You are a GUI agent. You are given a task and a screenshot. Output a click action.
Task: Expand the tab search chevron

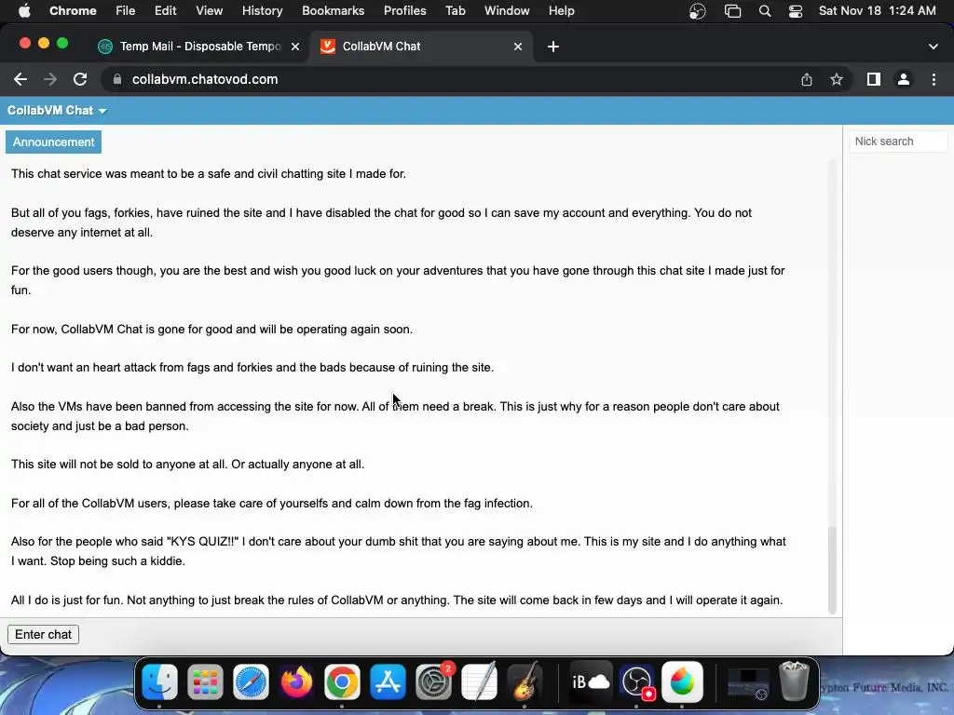[x=934, y=47]
